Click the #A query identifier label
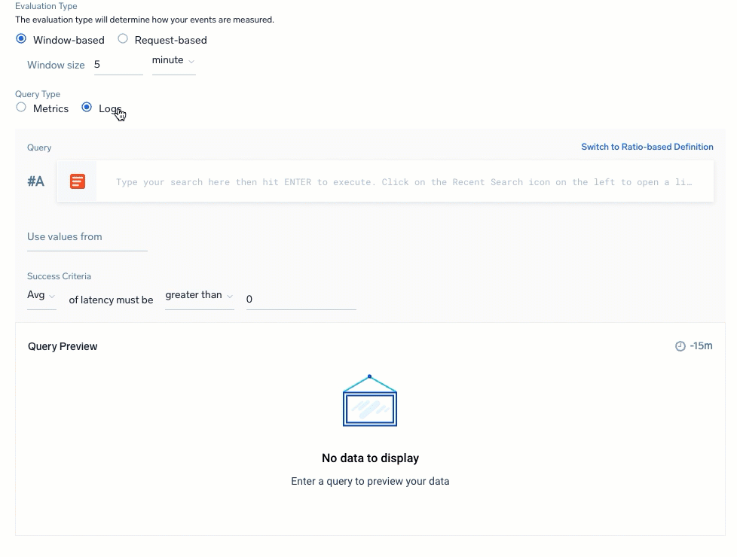Screen dimensions: 737x557 tap(35, 181)
